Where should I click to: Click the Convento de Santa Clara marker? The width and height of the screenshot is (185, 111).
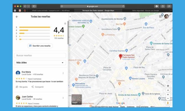point(151,43)
